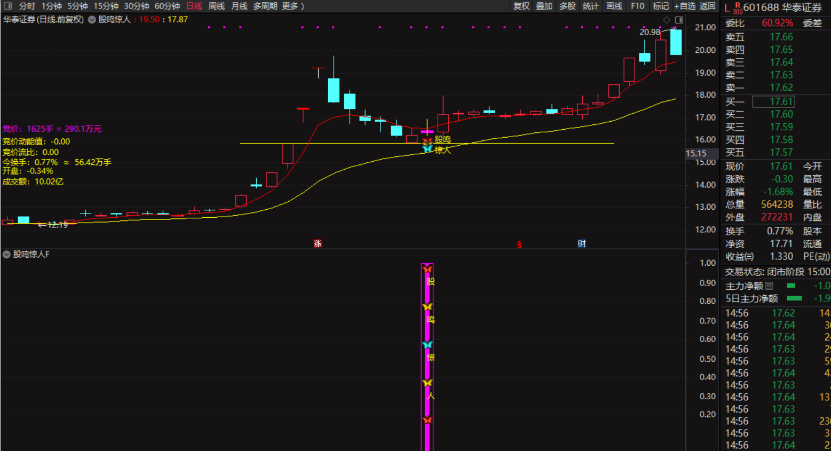This screenshot has width=831, height=451.
Task: Toggle right panel icon above price axis
Action: coord(678,20)
